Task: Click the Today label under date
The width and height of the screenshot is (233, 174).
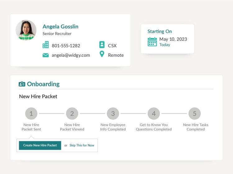Action: pos(165,45)
